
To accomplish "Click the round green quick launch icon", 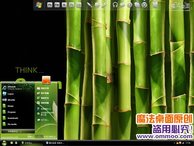I will pos(16,143).
